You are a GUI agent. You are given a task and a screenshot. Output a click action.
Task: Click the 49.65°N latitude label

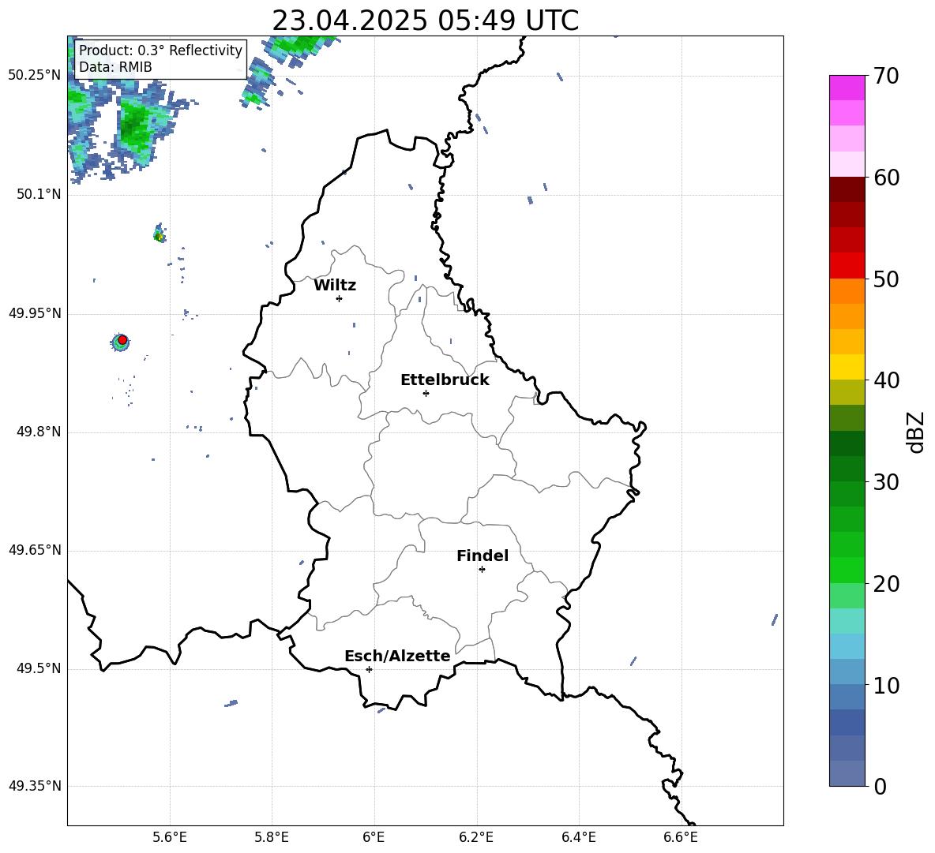(35, 550)
